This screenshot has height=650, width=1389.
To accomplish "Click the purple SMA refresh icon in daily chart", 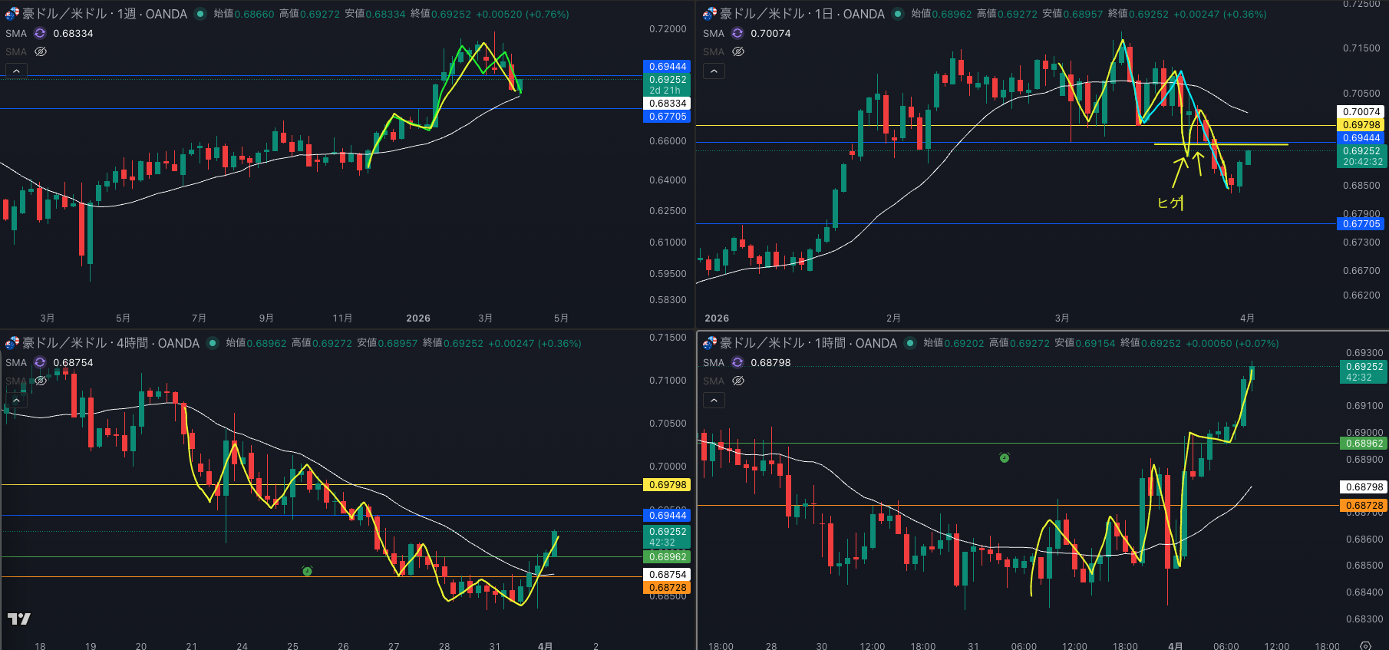I will point(737,33).
